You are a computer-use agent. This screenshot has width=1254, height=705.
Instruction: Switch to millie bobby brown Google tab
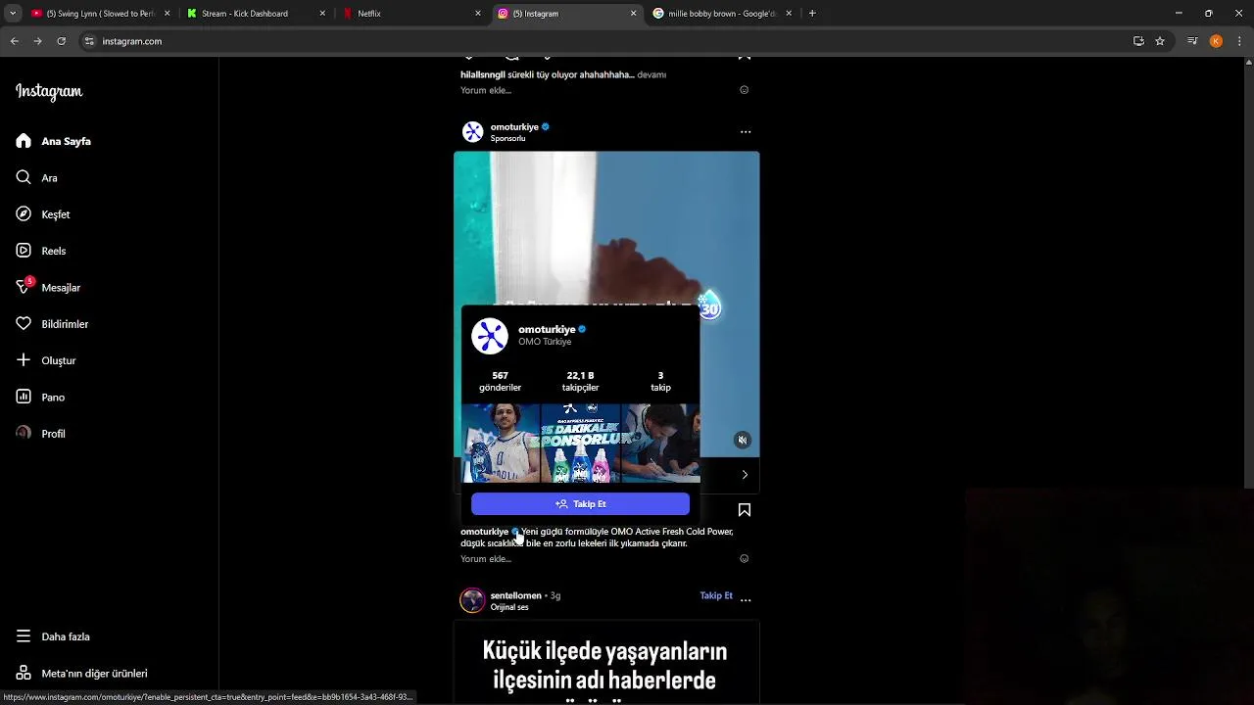pos(721,14)
